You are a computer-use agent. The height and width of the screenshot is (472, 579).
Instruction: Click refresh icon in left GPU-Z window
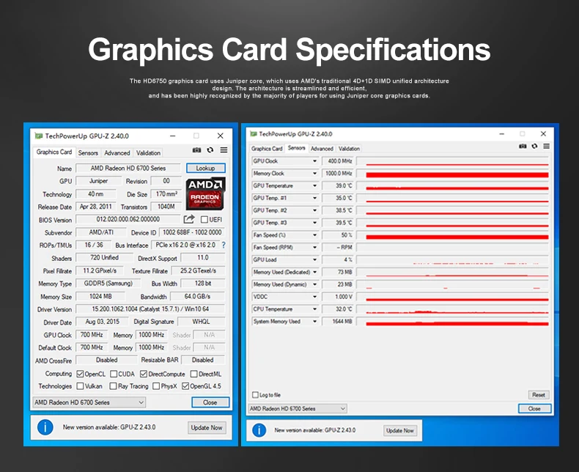[x=210, y=150]
